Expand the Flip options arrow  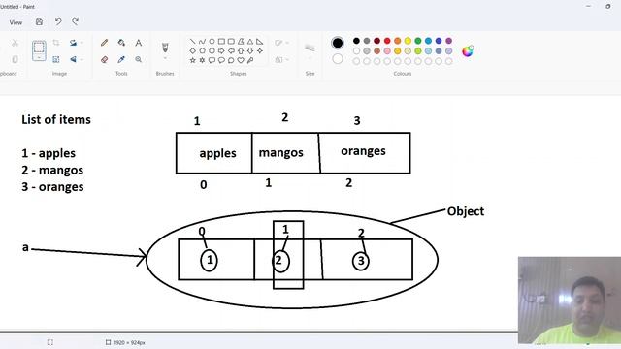click(x=82, y=59)
